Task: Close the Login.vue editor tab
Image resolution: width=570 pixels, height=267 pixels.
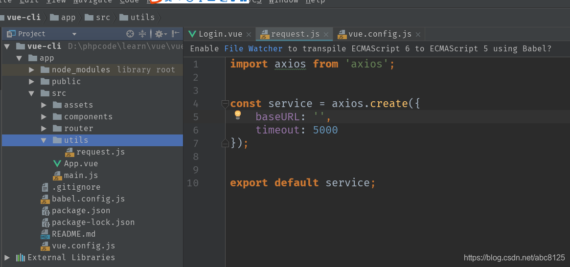Action: click(x=249, y=35)
